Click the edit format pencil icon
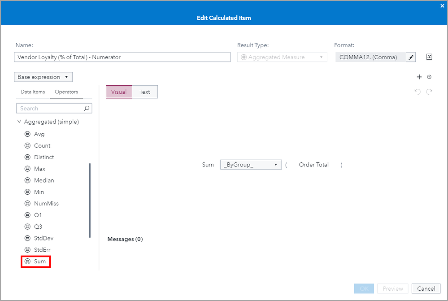Screen dimensions: 448x301 (x=411, y=57)
